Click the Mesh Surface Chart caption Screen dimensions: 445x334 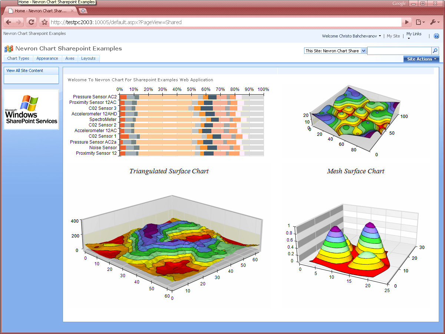point(356,171)
